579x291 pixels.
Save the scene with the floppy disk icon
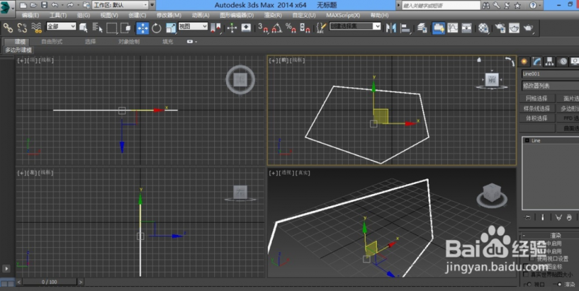[x=44, y=5]
